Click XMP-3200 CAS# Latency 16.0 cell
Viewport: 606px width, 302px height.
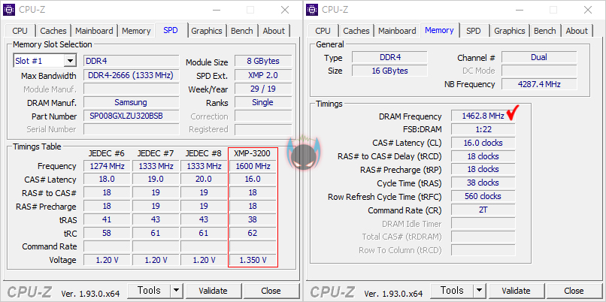(x=253, y=180)
